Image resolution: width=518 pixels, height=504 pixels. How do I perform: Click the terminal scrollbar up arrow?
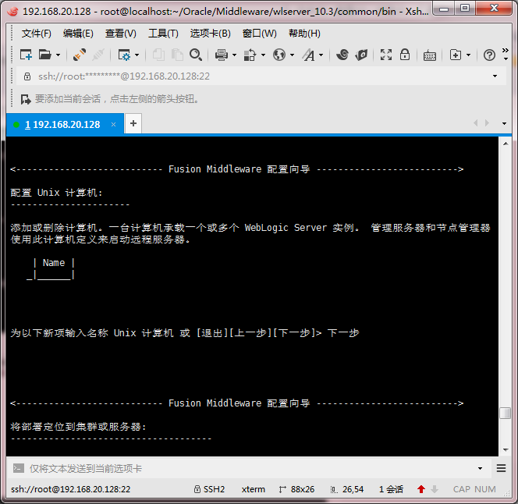click(x=506, y=144)
